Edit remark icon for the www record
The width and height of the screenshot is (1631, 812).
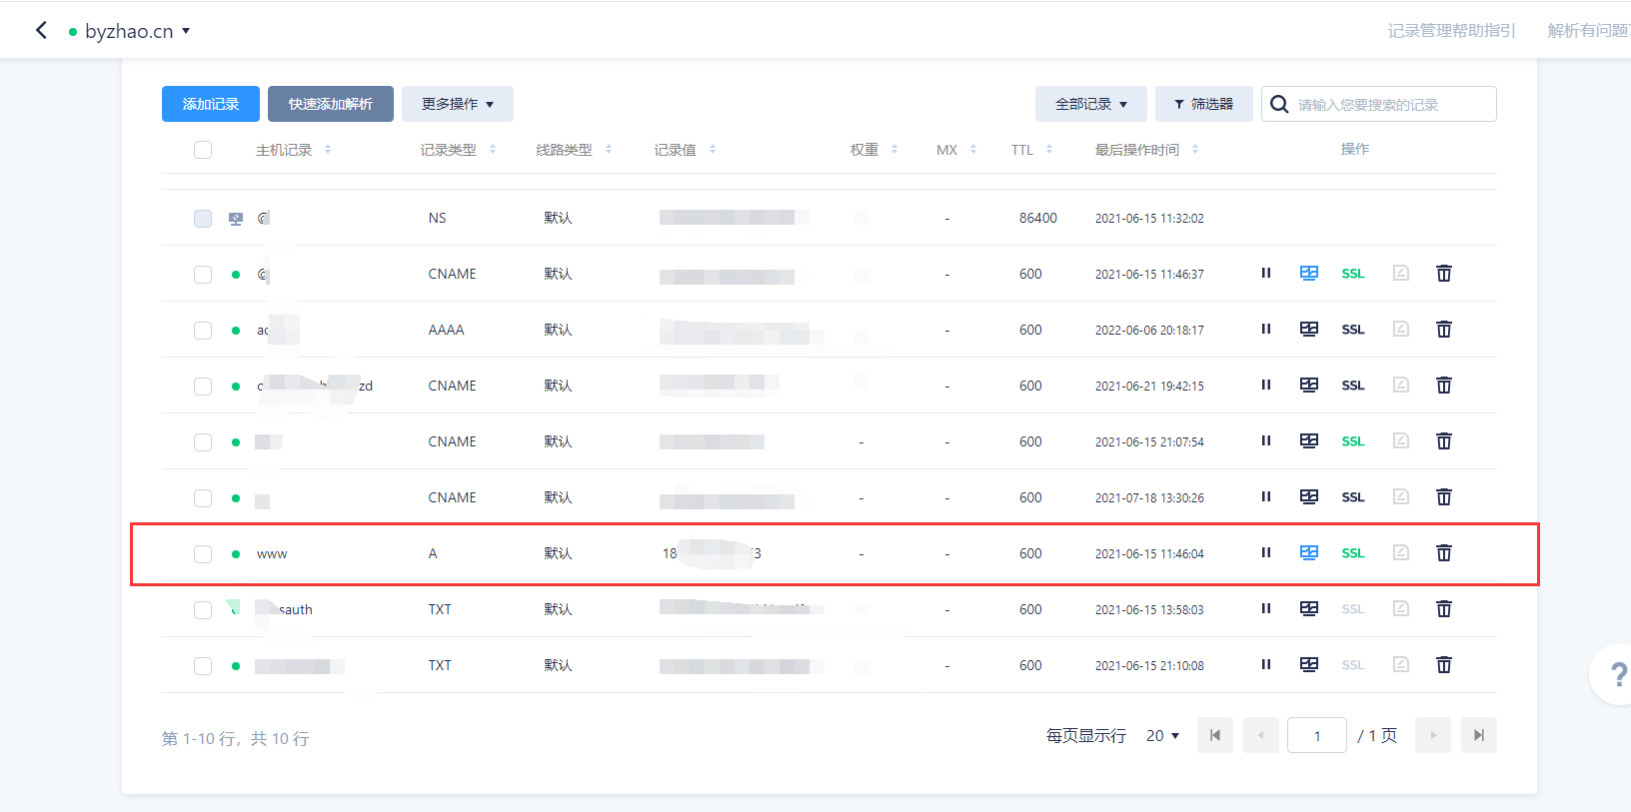[1401, 552]
